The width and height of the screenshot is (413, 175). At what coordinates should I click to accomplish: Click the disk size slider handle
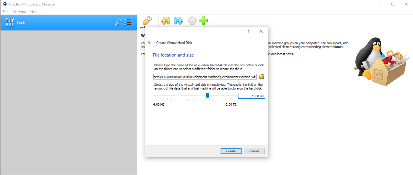(x=208, y=96)
